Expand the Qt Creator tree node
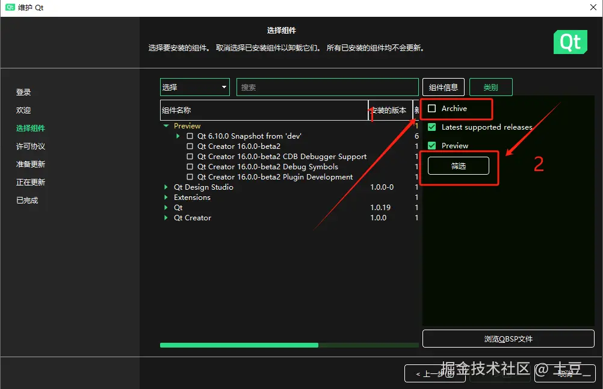Screen dimensions: 603x389 [165, 217]
